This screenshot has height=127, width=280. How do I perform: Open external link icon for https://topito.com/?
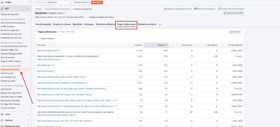(x=54, y=71)
